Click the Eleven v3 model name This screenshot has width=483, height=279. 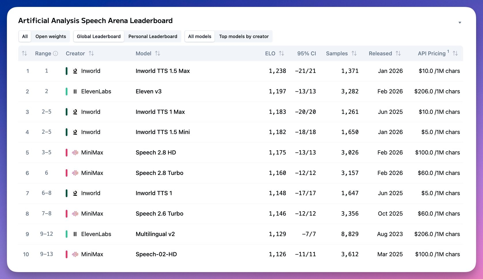149,91
